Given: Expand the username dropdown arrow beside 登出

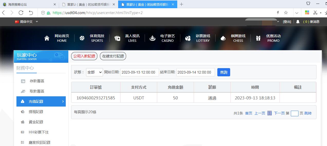Looking at the screenshot, I should click(x=278, y=22).
